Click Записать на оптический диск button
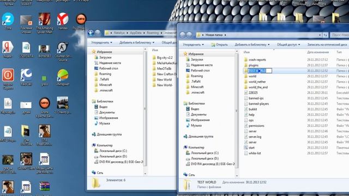 pos(327,45)
